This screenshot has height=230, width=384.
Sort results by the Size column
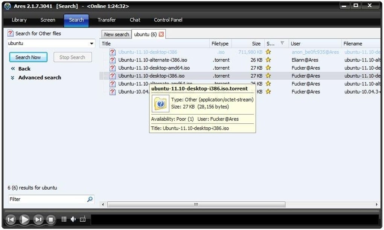[248, 43]
